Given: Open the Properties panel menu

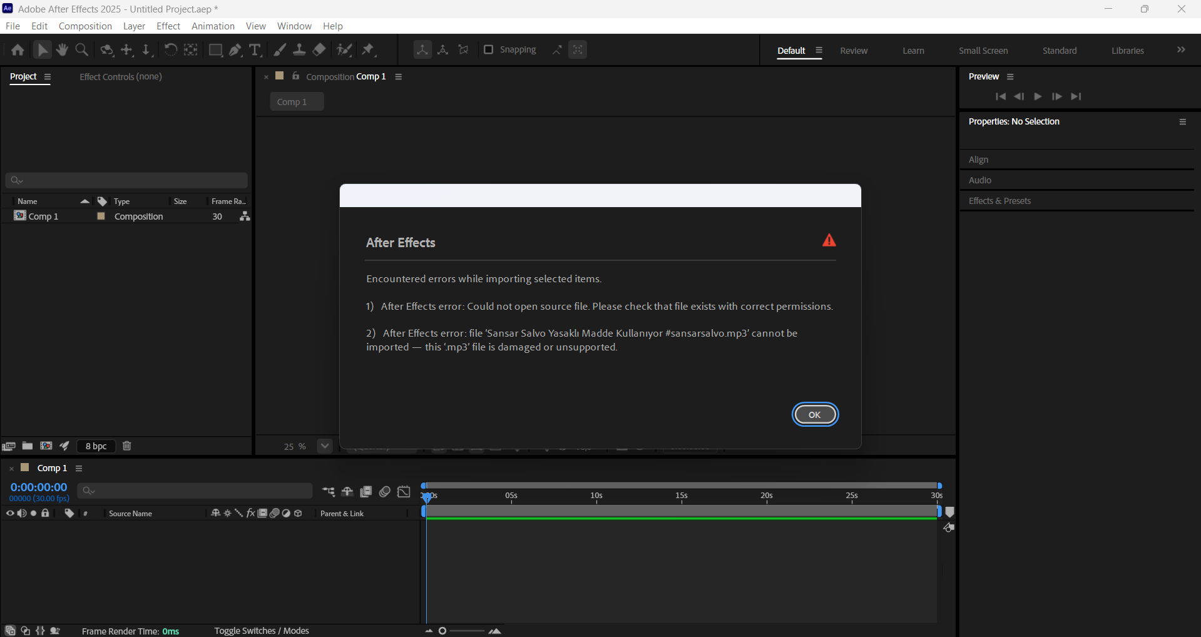Looking at the screenshot, I should (x=1183, y=122).
